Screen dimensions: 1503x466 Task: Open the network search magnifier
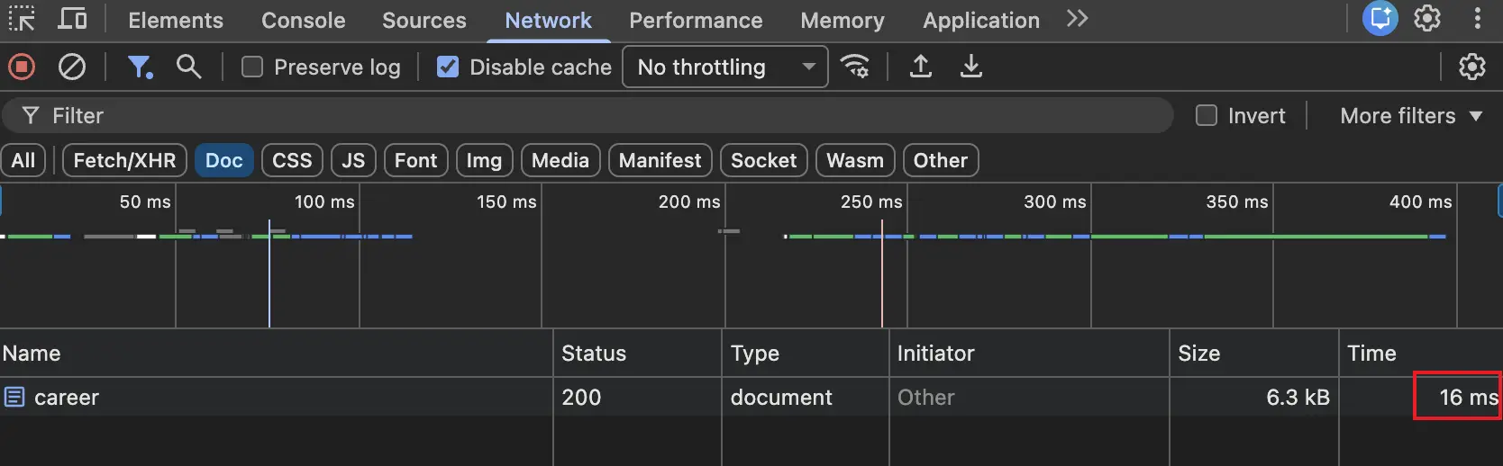tap(188, 67)
